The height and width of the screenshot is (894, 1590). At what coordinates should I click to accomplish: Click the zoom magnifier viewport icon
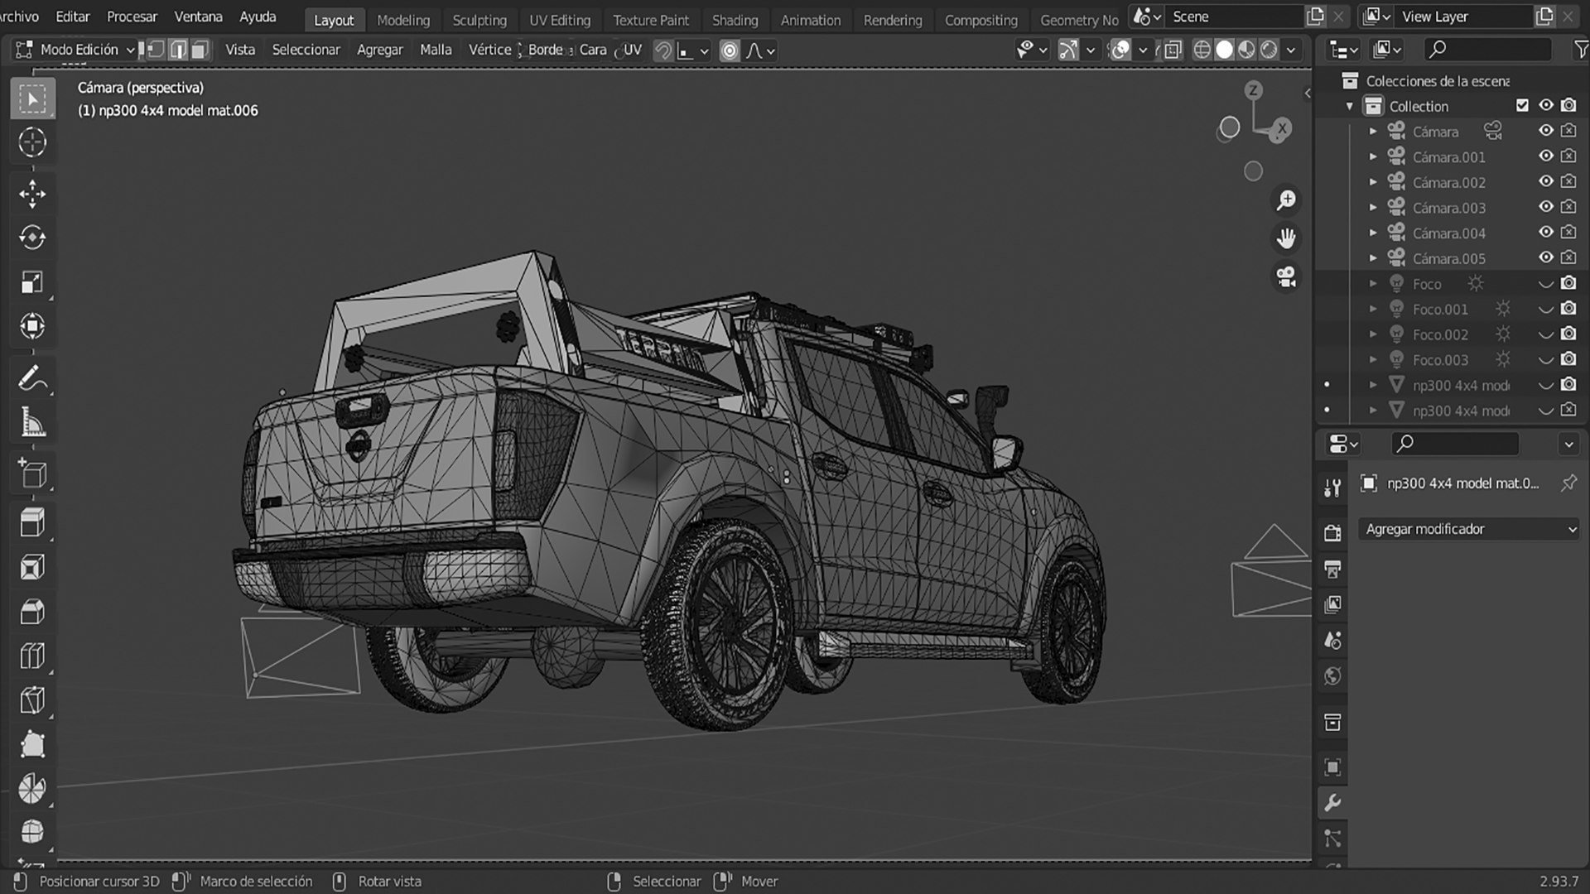1286,200
